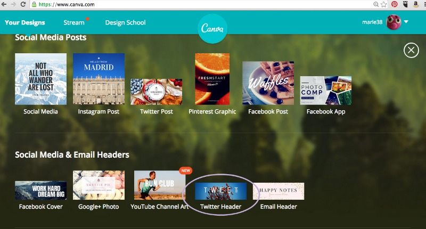This screenshot has height=229, width=426.
Task: Select the Facebook App Photo Comp thumbnail
Action: pos(326,91)
